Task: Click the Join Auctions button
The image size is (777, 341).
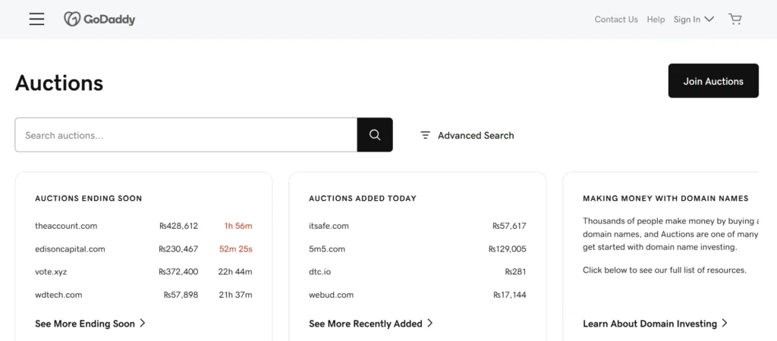Action: tap(713, 80)
